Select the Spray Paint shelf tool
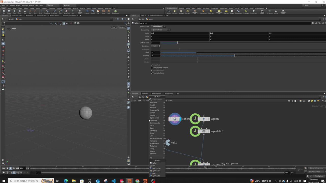The width and height of the screenshot is (326, 183). [66, 12]
